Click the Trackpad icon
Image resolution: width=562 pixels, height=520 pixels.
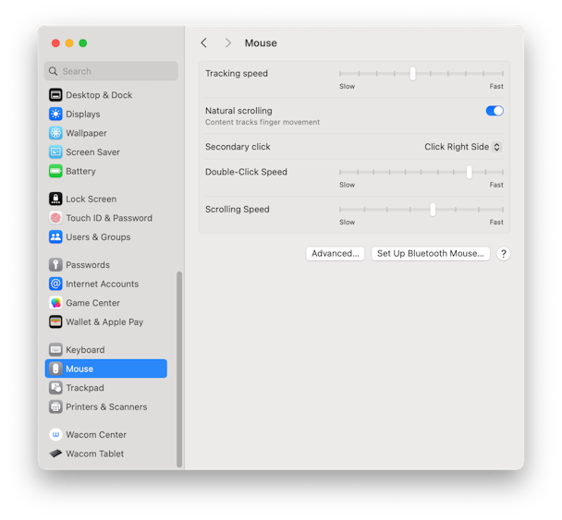click(x=55, y=388)
